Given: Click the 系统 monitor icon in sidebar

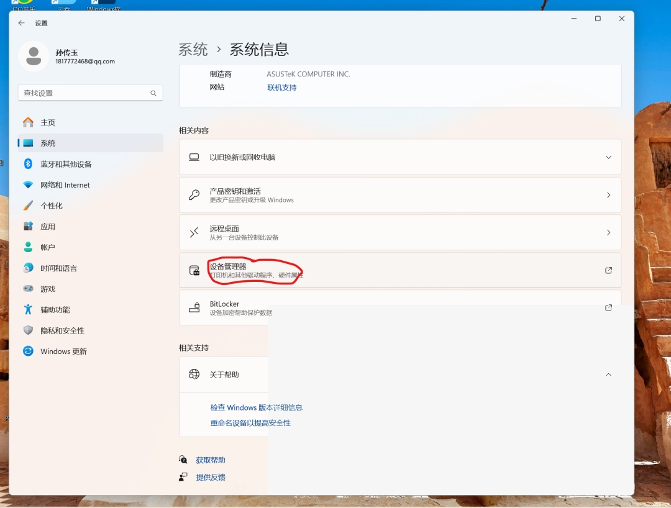Looking at the screenshot, I should [x=28, y=143].
